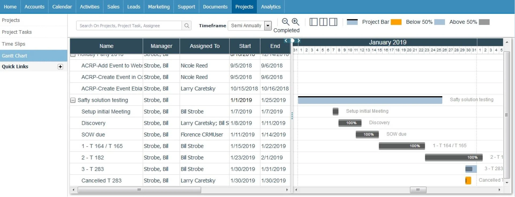Click the search projects input field
The height and width of the screenshot is (197, 515).
point(129,26)
